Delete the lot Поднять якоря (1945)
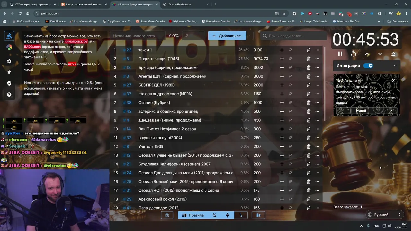This screenshot has width=411, height=231. [x=309, y=59]
